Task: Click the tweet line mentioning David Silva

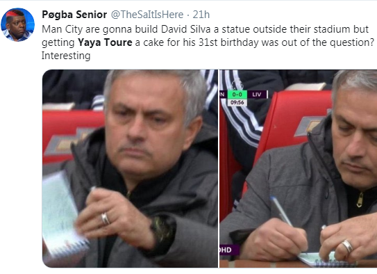Action: [205, 29]
